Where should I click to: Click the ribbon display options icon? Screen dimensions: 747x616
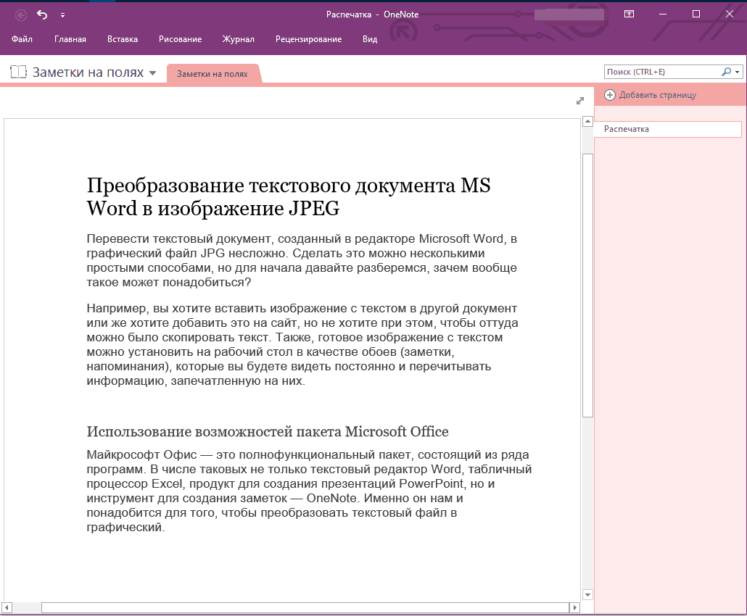(x=629, y=14)
